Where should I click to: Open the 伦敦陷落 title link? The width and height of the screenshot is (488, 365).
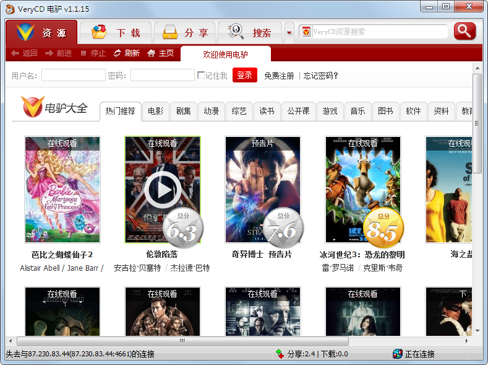(x=162, y=254)
